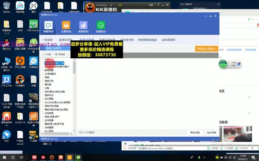Screen dimensions: 259x161
Task: Open the 设置 link in KK录像机
Action: coord(151,5)
